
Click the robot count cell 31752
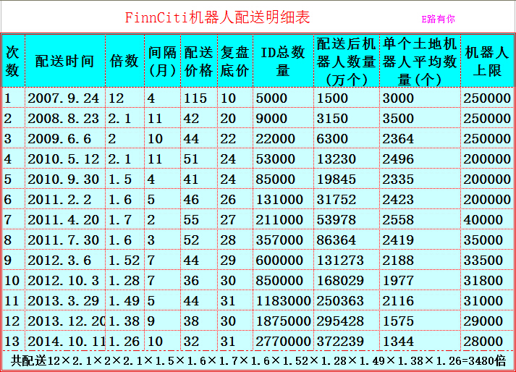(x=347, y=199)
